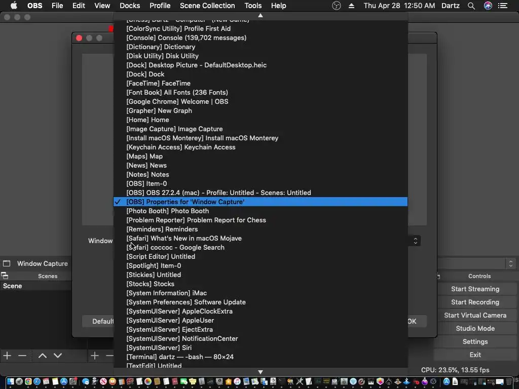This screenshot has width=519, height=389.
Task: Open Trash in the Dock
Action: [x=509, y=381]
